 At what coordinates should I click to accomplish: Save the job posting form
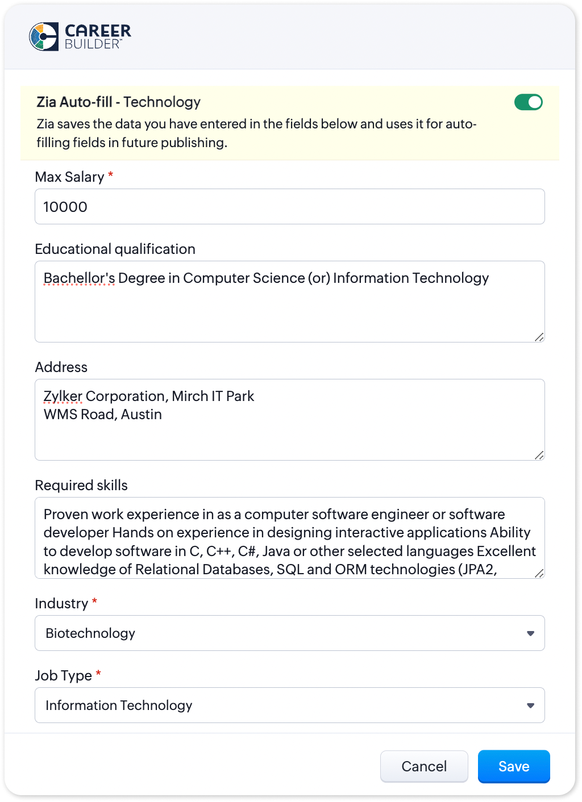click(x=513, y=766)
